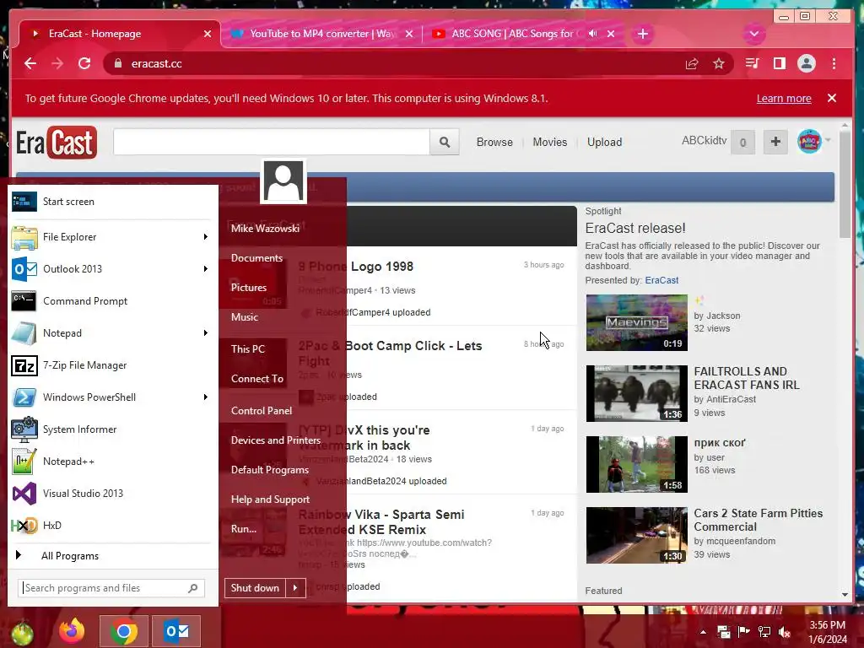Click the EraCast search field

[272, 142]
